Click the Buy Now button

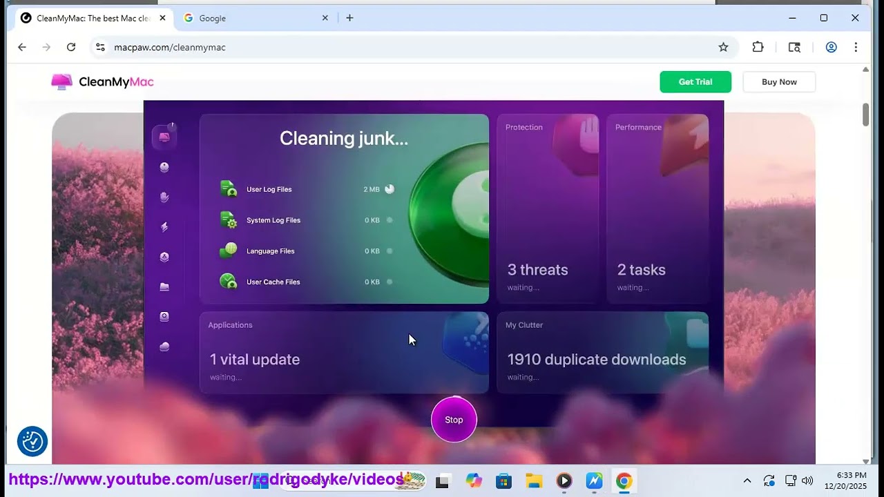coord(779,81)
